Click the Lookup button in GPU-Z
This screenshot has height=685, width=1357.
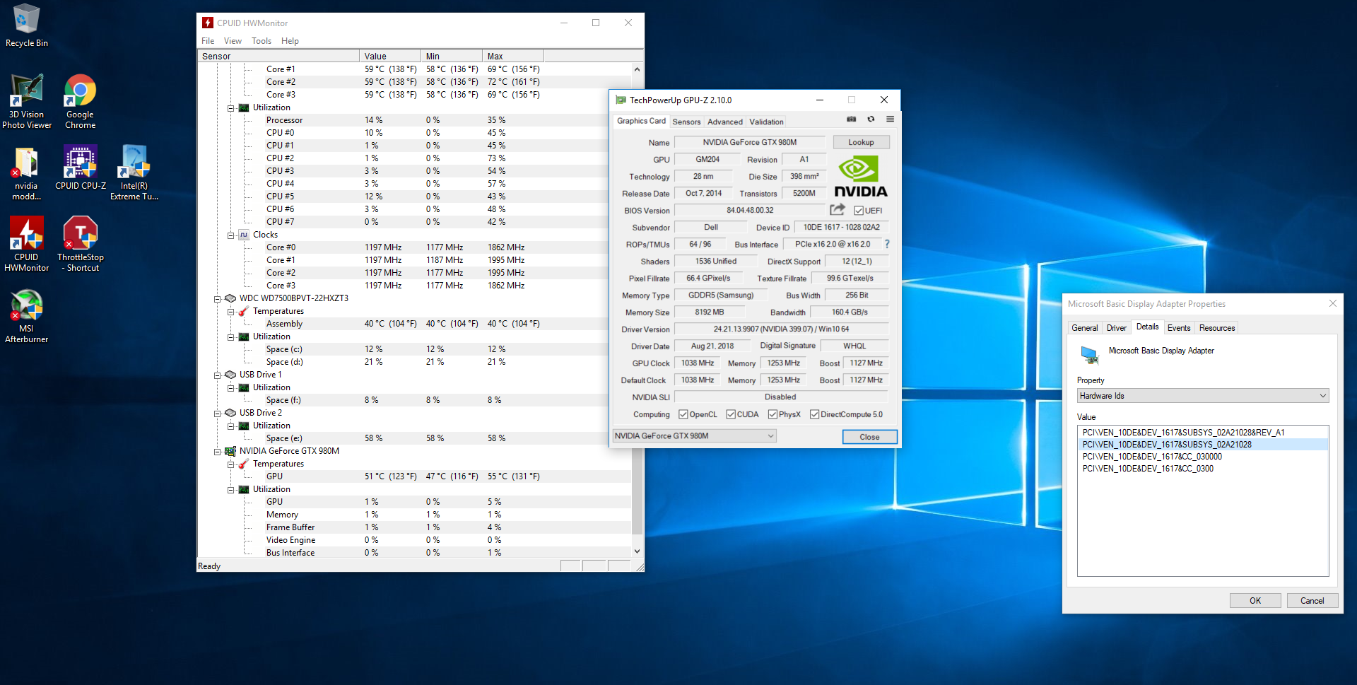(x=861, y=142)
